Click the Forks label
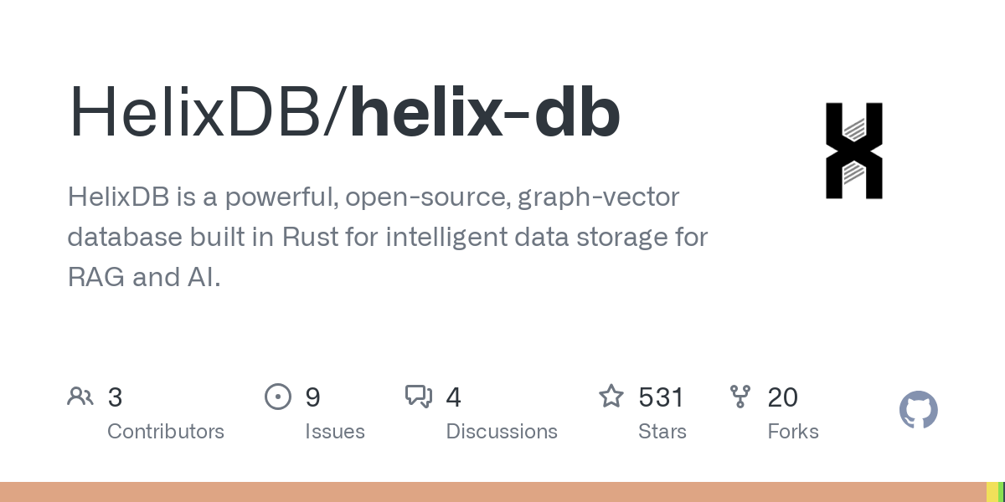1005x502 pixels. 793,432
